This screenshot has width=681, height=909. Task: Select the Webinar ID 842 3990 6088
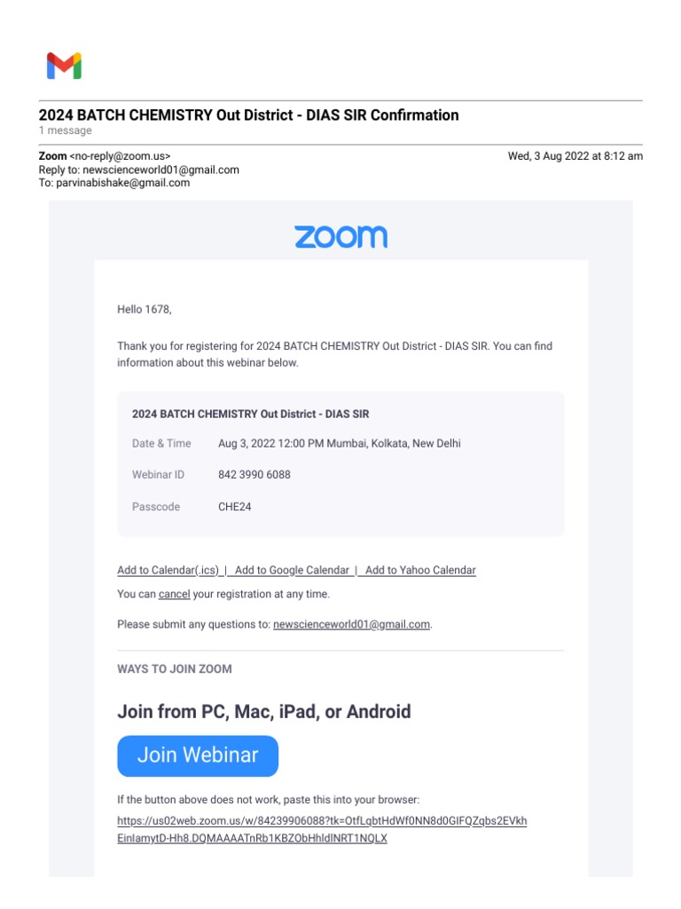254,475
